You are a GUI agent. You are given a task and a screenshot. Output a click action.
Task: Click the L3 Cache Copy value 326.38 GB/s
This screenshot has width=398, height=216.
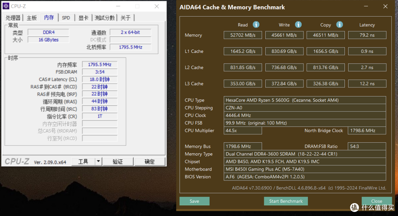coord(326,84)
